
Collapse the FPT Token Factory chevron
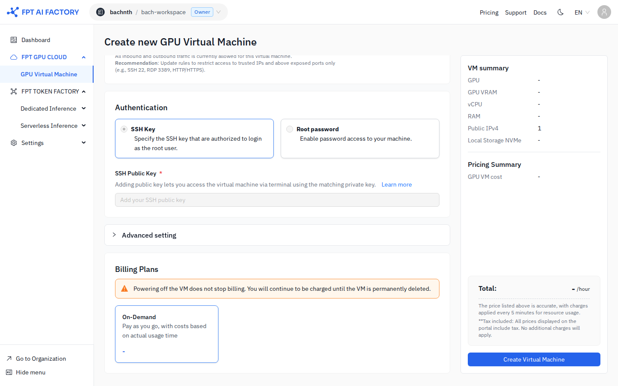tap(84, 91)
